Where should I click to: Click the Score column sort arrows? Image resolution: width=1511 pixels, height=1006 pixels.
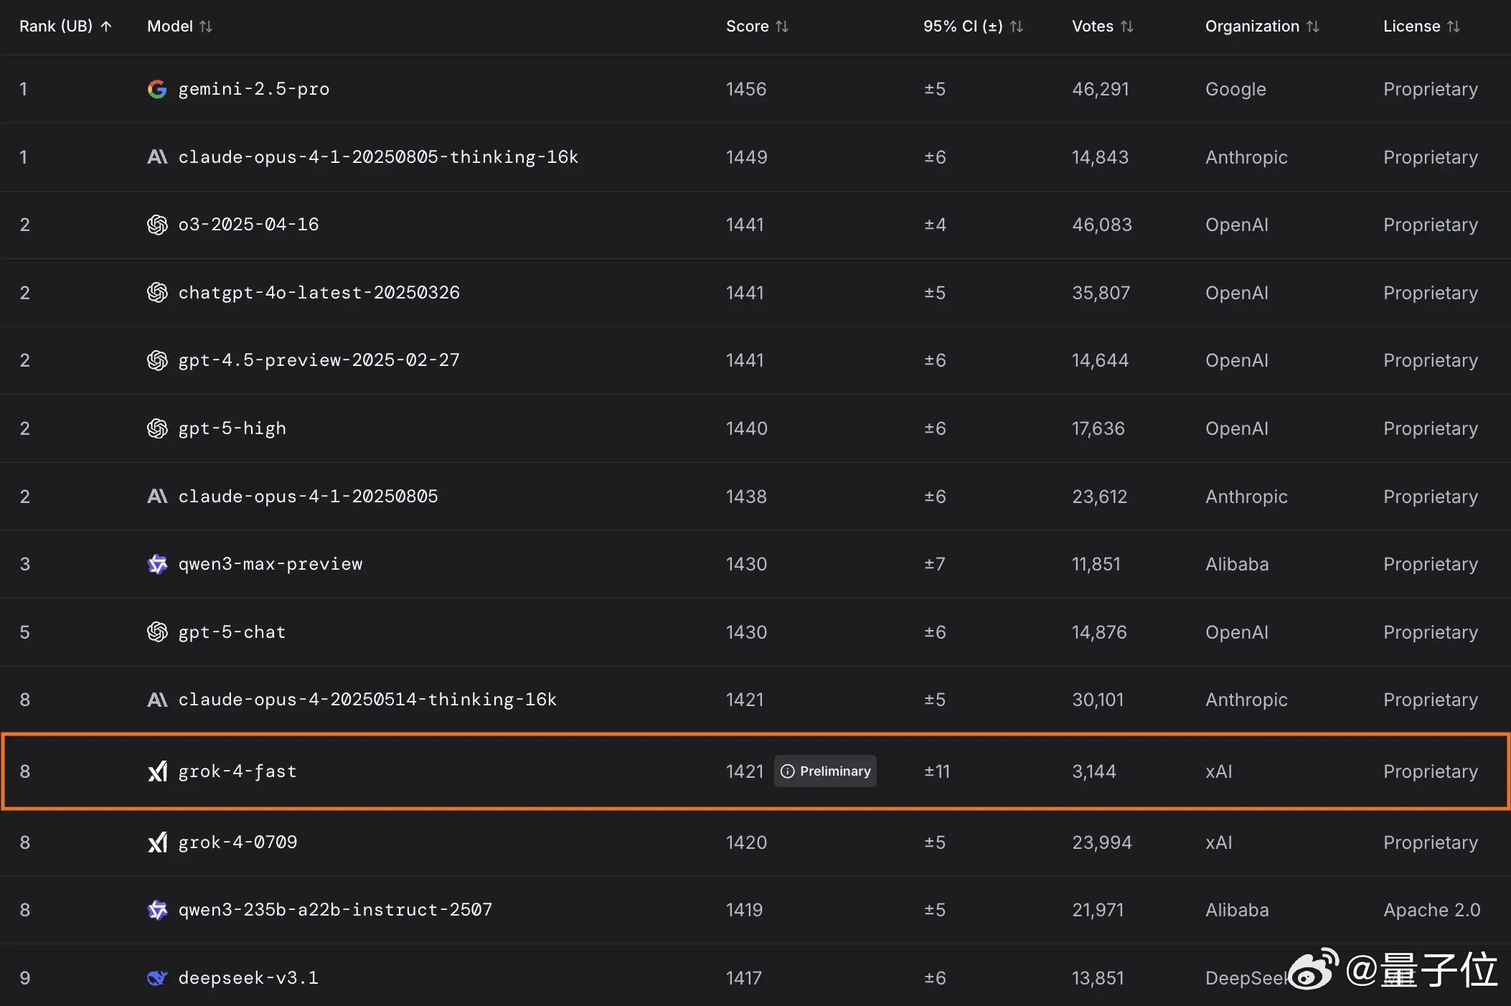(x=782, y=27)
